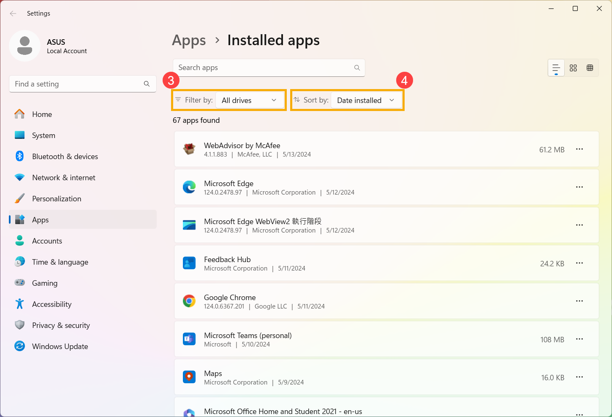Click the magnifier in Search apps
612x417 pixels.
(x=357, y=68)
